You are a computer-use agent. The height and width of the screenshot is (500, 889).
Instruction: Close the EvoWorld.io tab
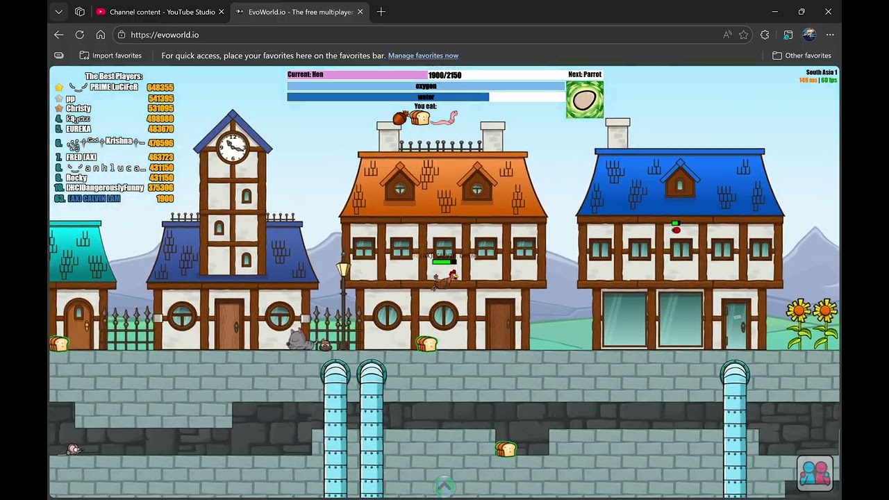(x=360, y=12)
